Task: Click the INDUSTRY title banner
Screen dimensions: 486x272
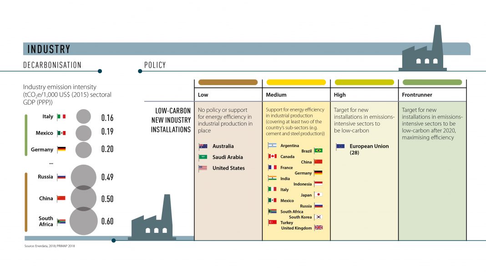Action: tap(49, 49)
